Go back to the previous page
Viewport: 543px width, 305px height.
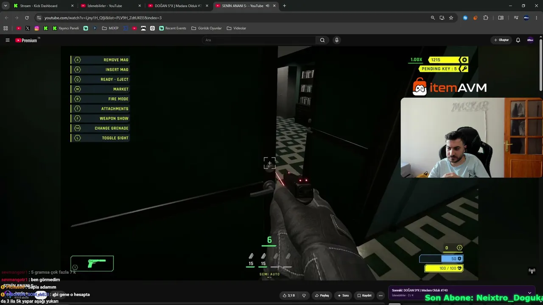(x=6, y=18)
